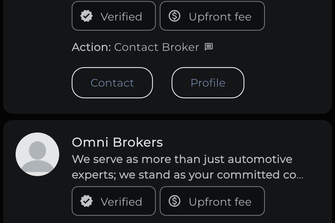Screen dimensions: 335x223
Task: Tap the 'Upfront fee' text under Omni Brokers
Action: tap(220, 202)
